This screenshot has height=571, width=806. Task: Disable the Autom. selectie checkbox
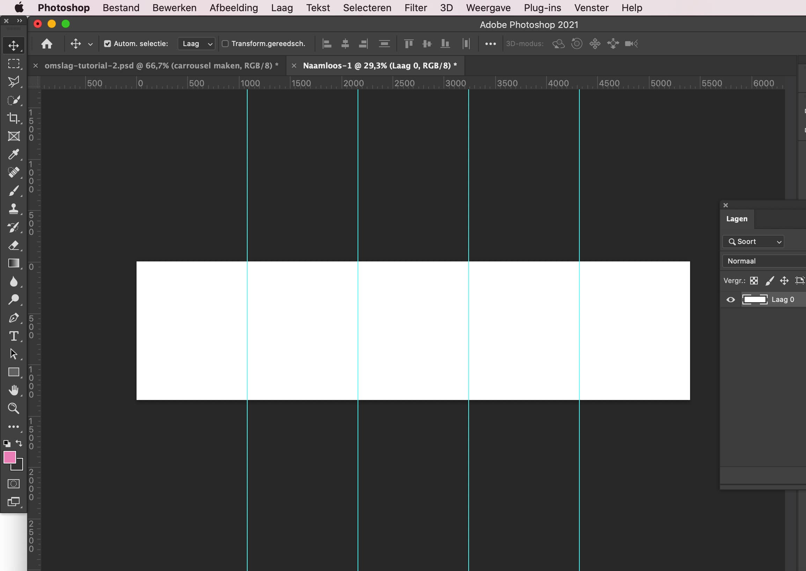[x=108, y=43]
